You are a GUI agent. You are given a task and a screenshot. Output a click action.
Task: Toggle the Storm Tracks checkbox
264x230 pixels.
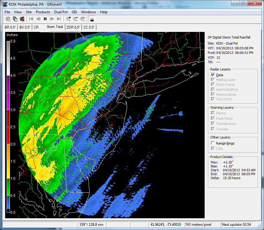pyautogui.click(x=213, y=84)
